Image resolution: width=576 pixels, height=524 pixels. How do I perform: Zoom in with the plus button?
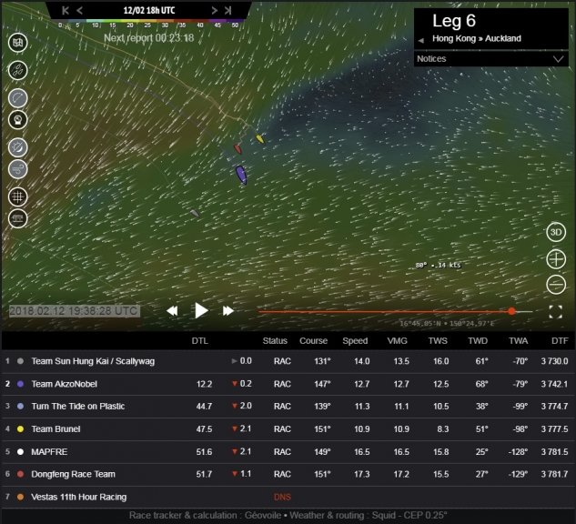[x=556, y=259]
